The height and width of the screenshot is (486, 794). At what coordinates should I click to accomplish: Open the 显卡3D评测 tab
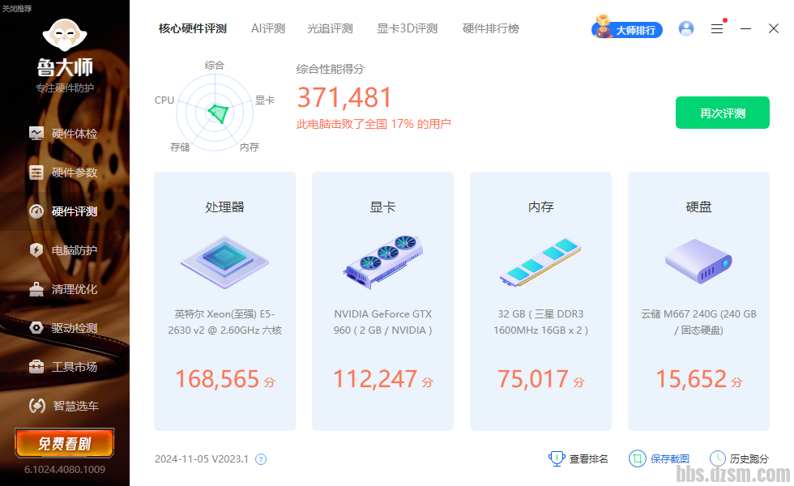click(x=407, y=28)
